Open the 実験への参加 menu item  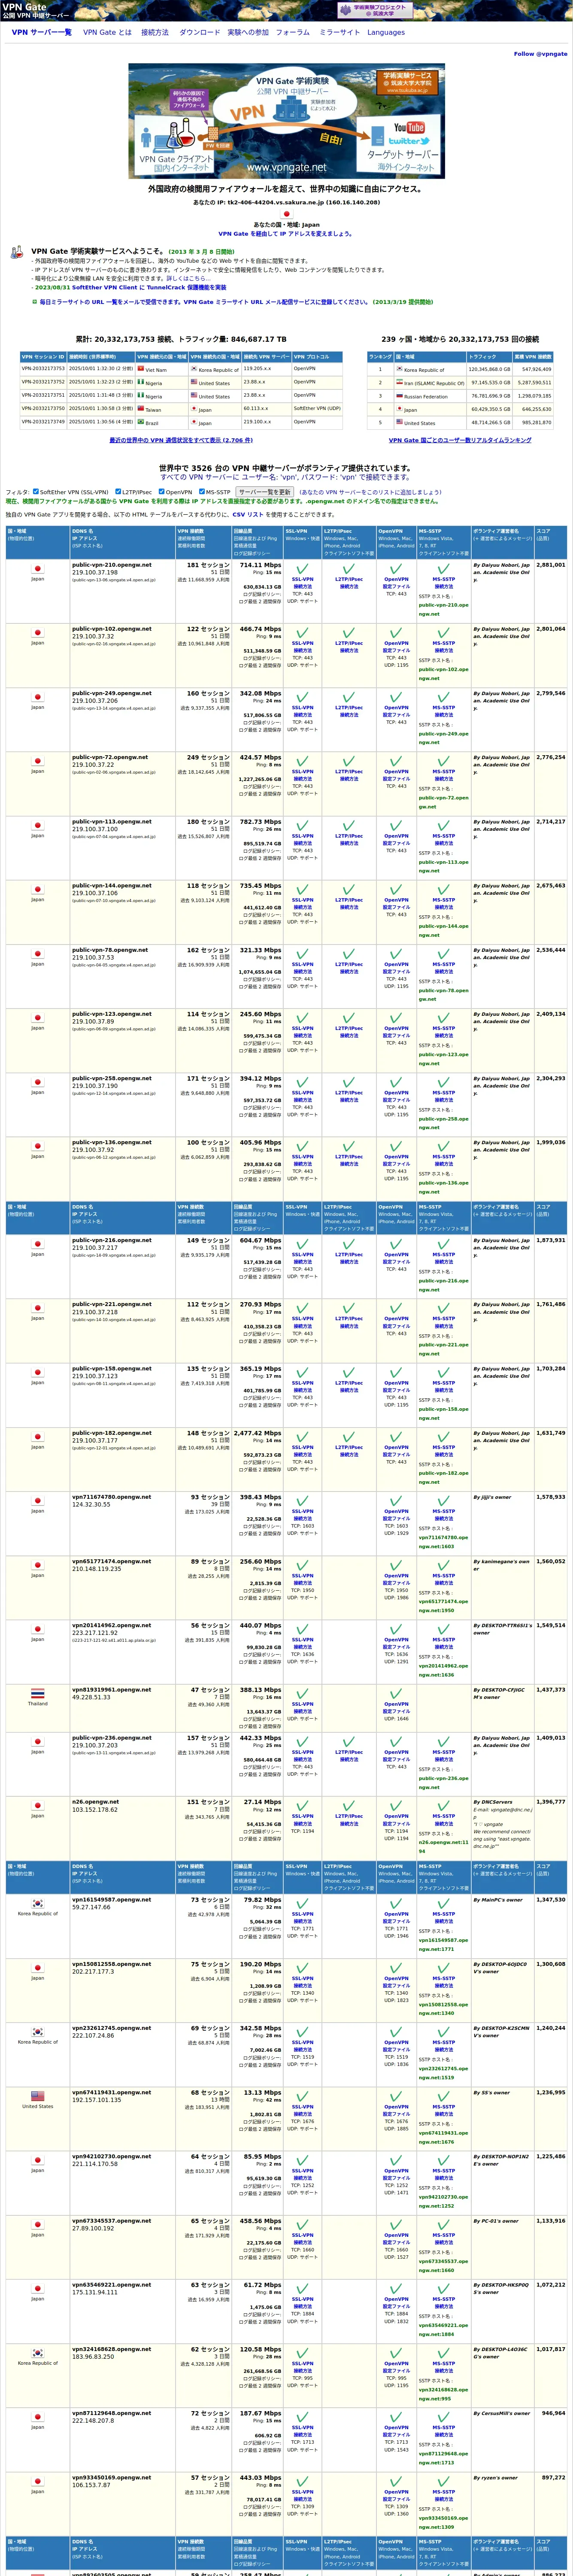point(248,32)
